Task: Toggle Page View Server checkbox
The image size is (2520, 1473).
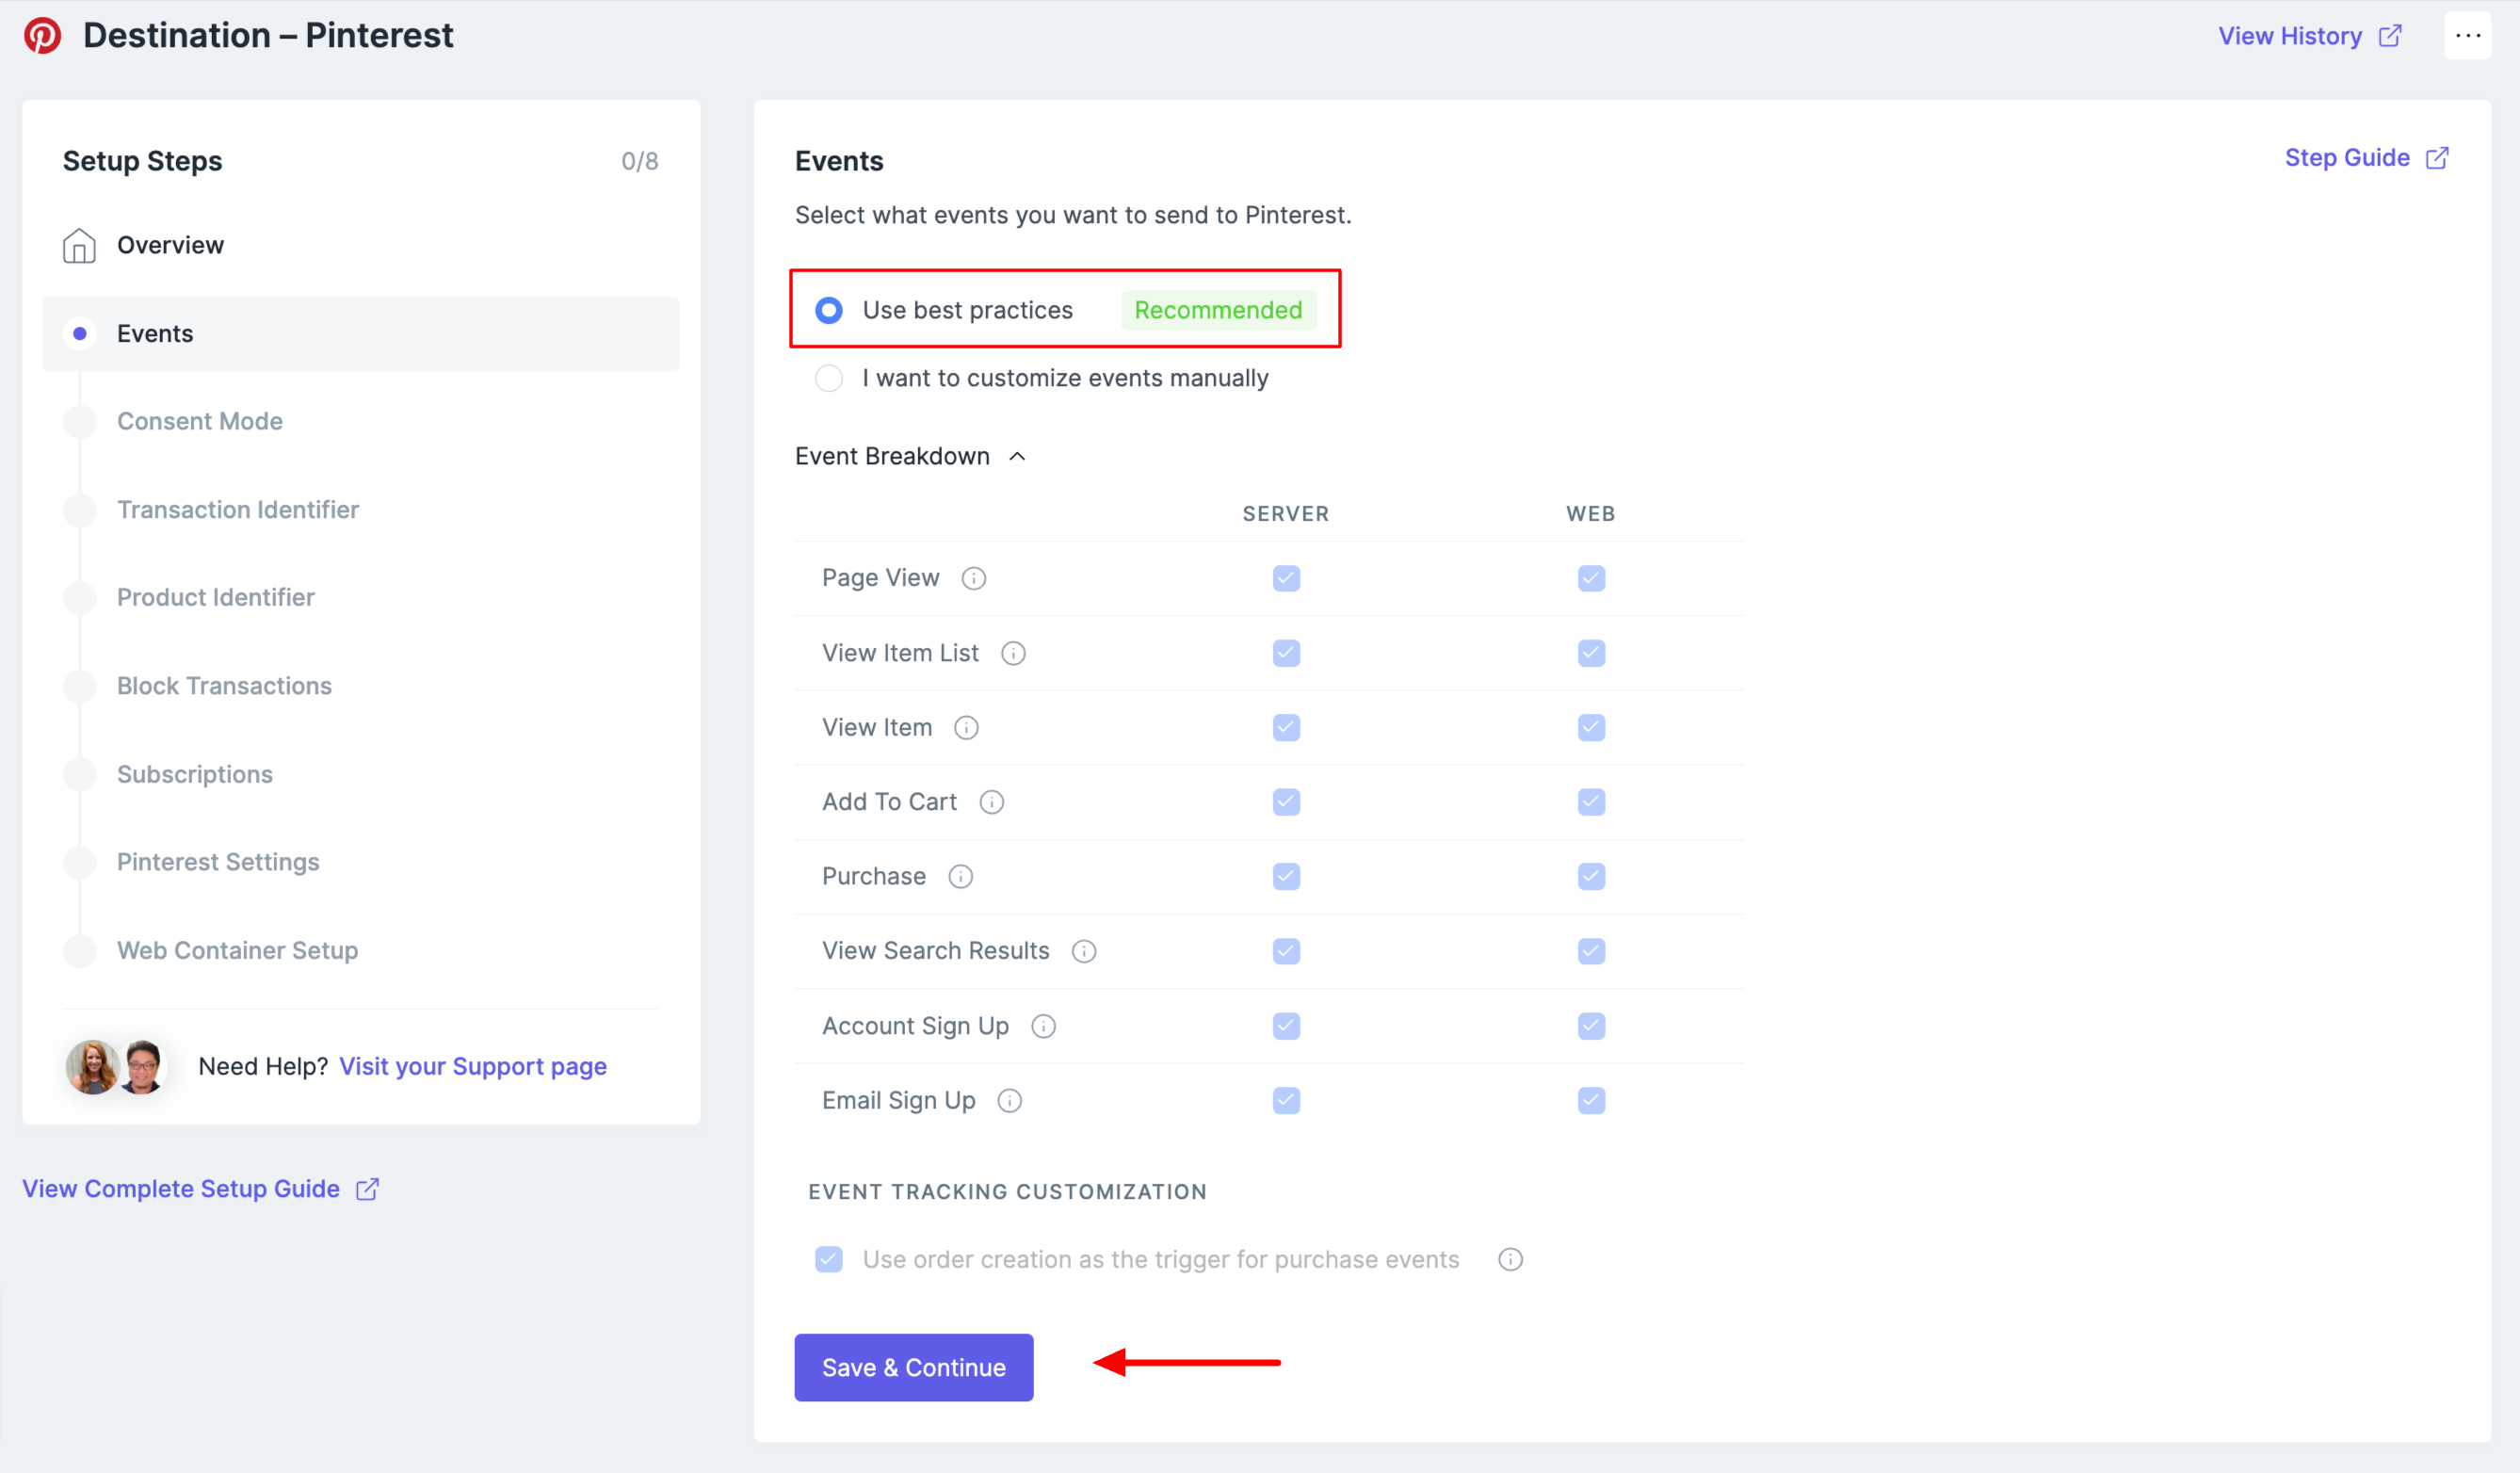Action: (x=1286, y=578)
